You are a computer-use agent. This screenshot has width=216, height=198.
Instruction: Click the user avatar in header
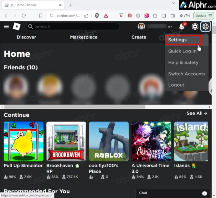(141, 26)
